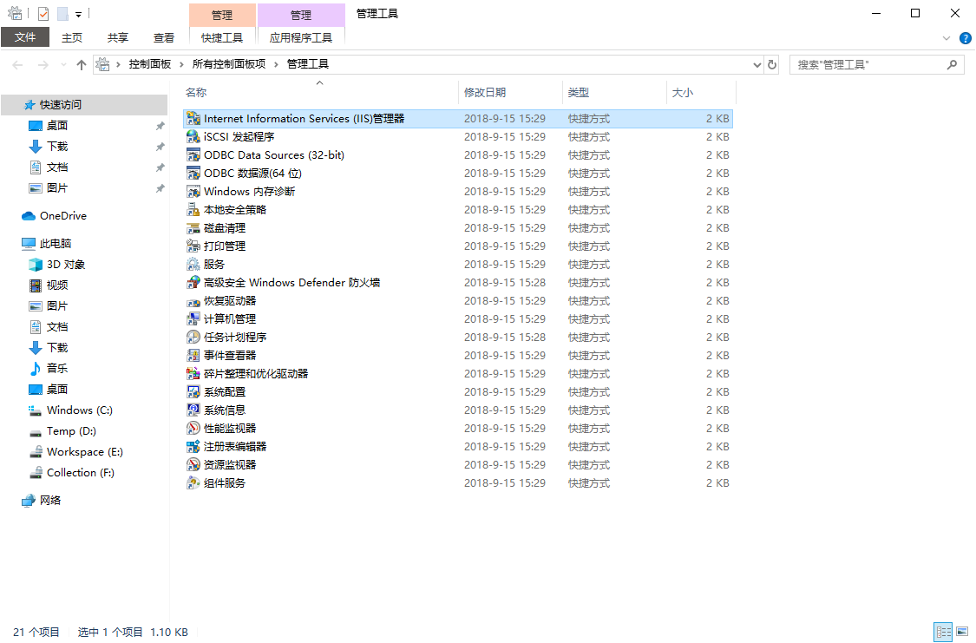
Task: Open the help question mark icon
Action: (966, 38)
